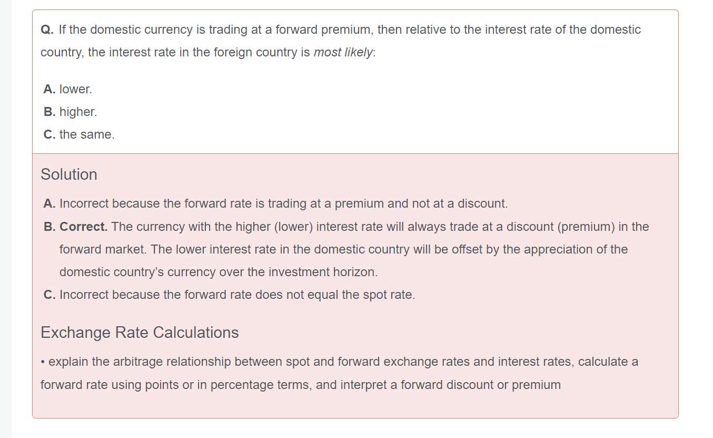
Task: Click the "Solution" heading
Action: (69, 174)
